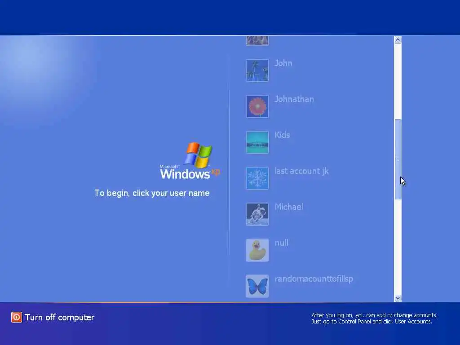Select the user named last account jk
The height and width of the screenshot is (345, 460).
(x=301, y=171)
